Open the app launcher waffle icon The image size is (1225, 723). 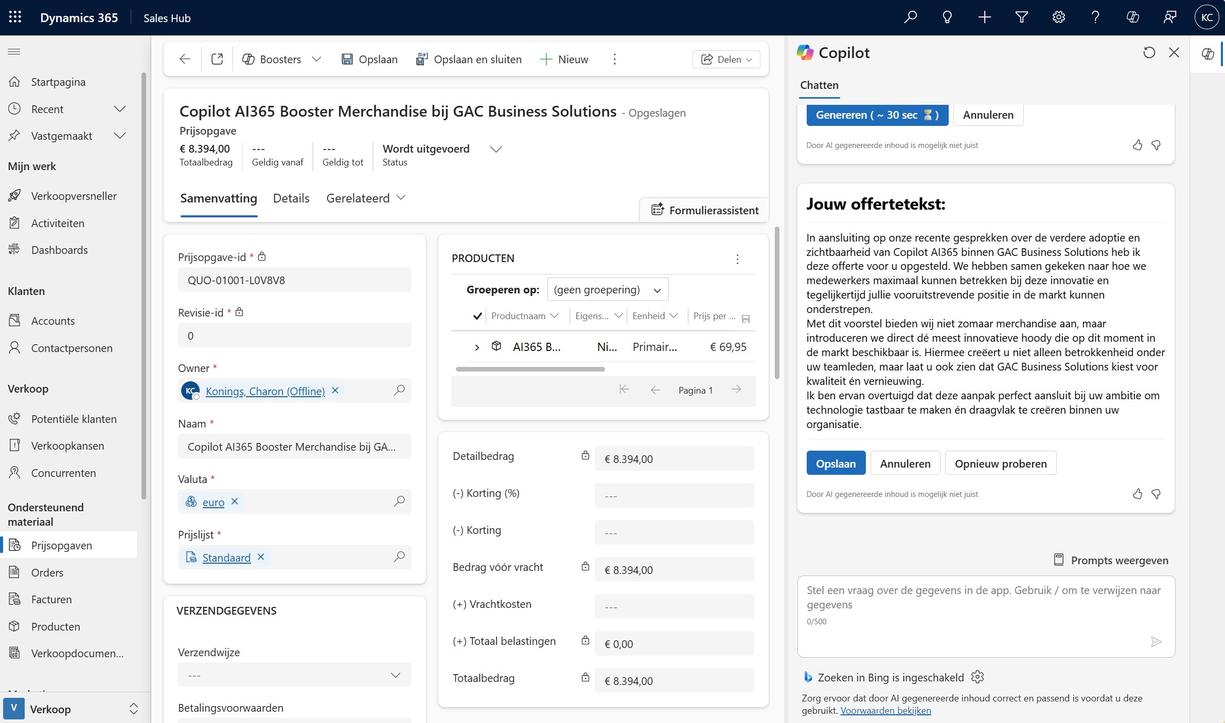[x=15, y=17]
